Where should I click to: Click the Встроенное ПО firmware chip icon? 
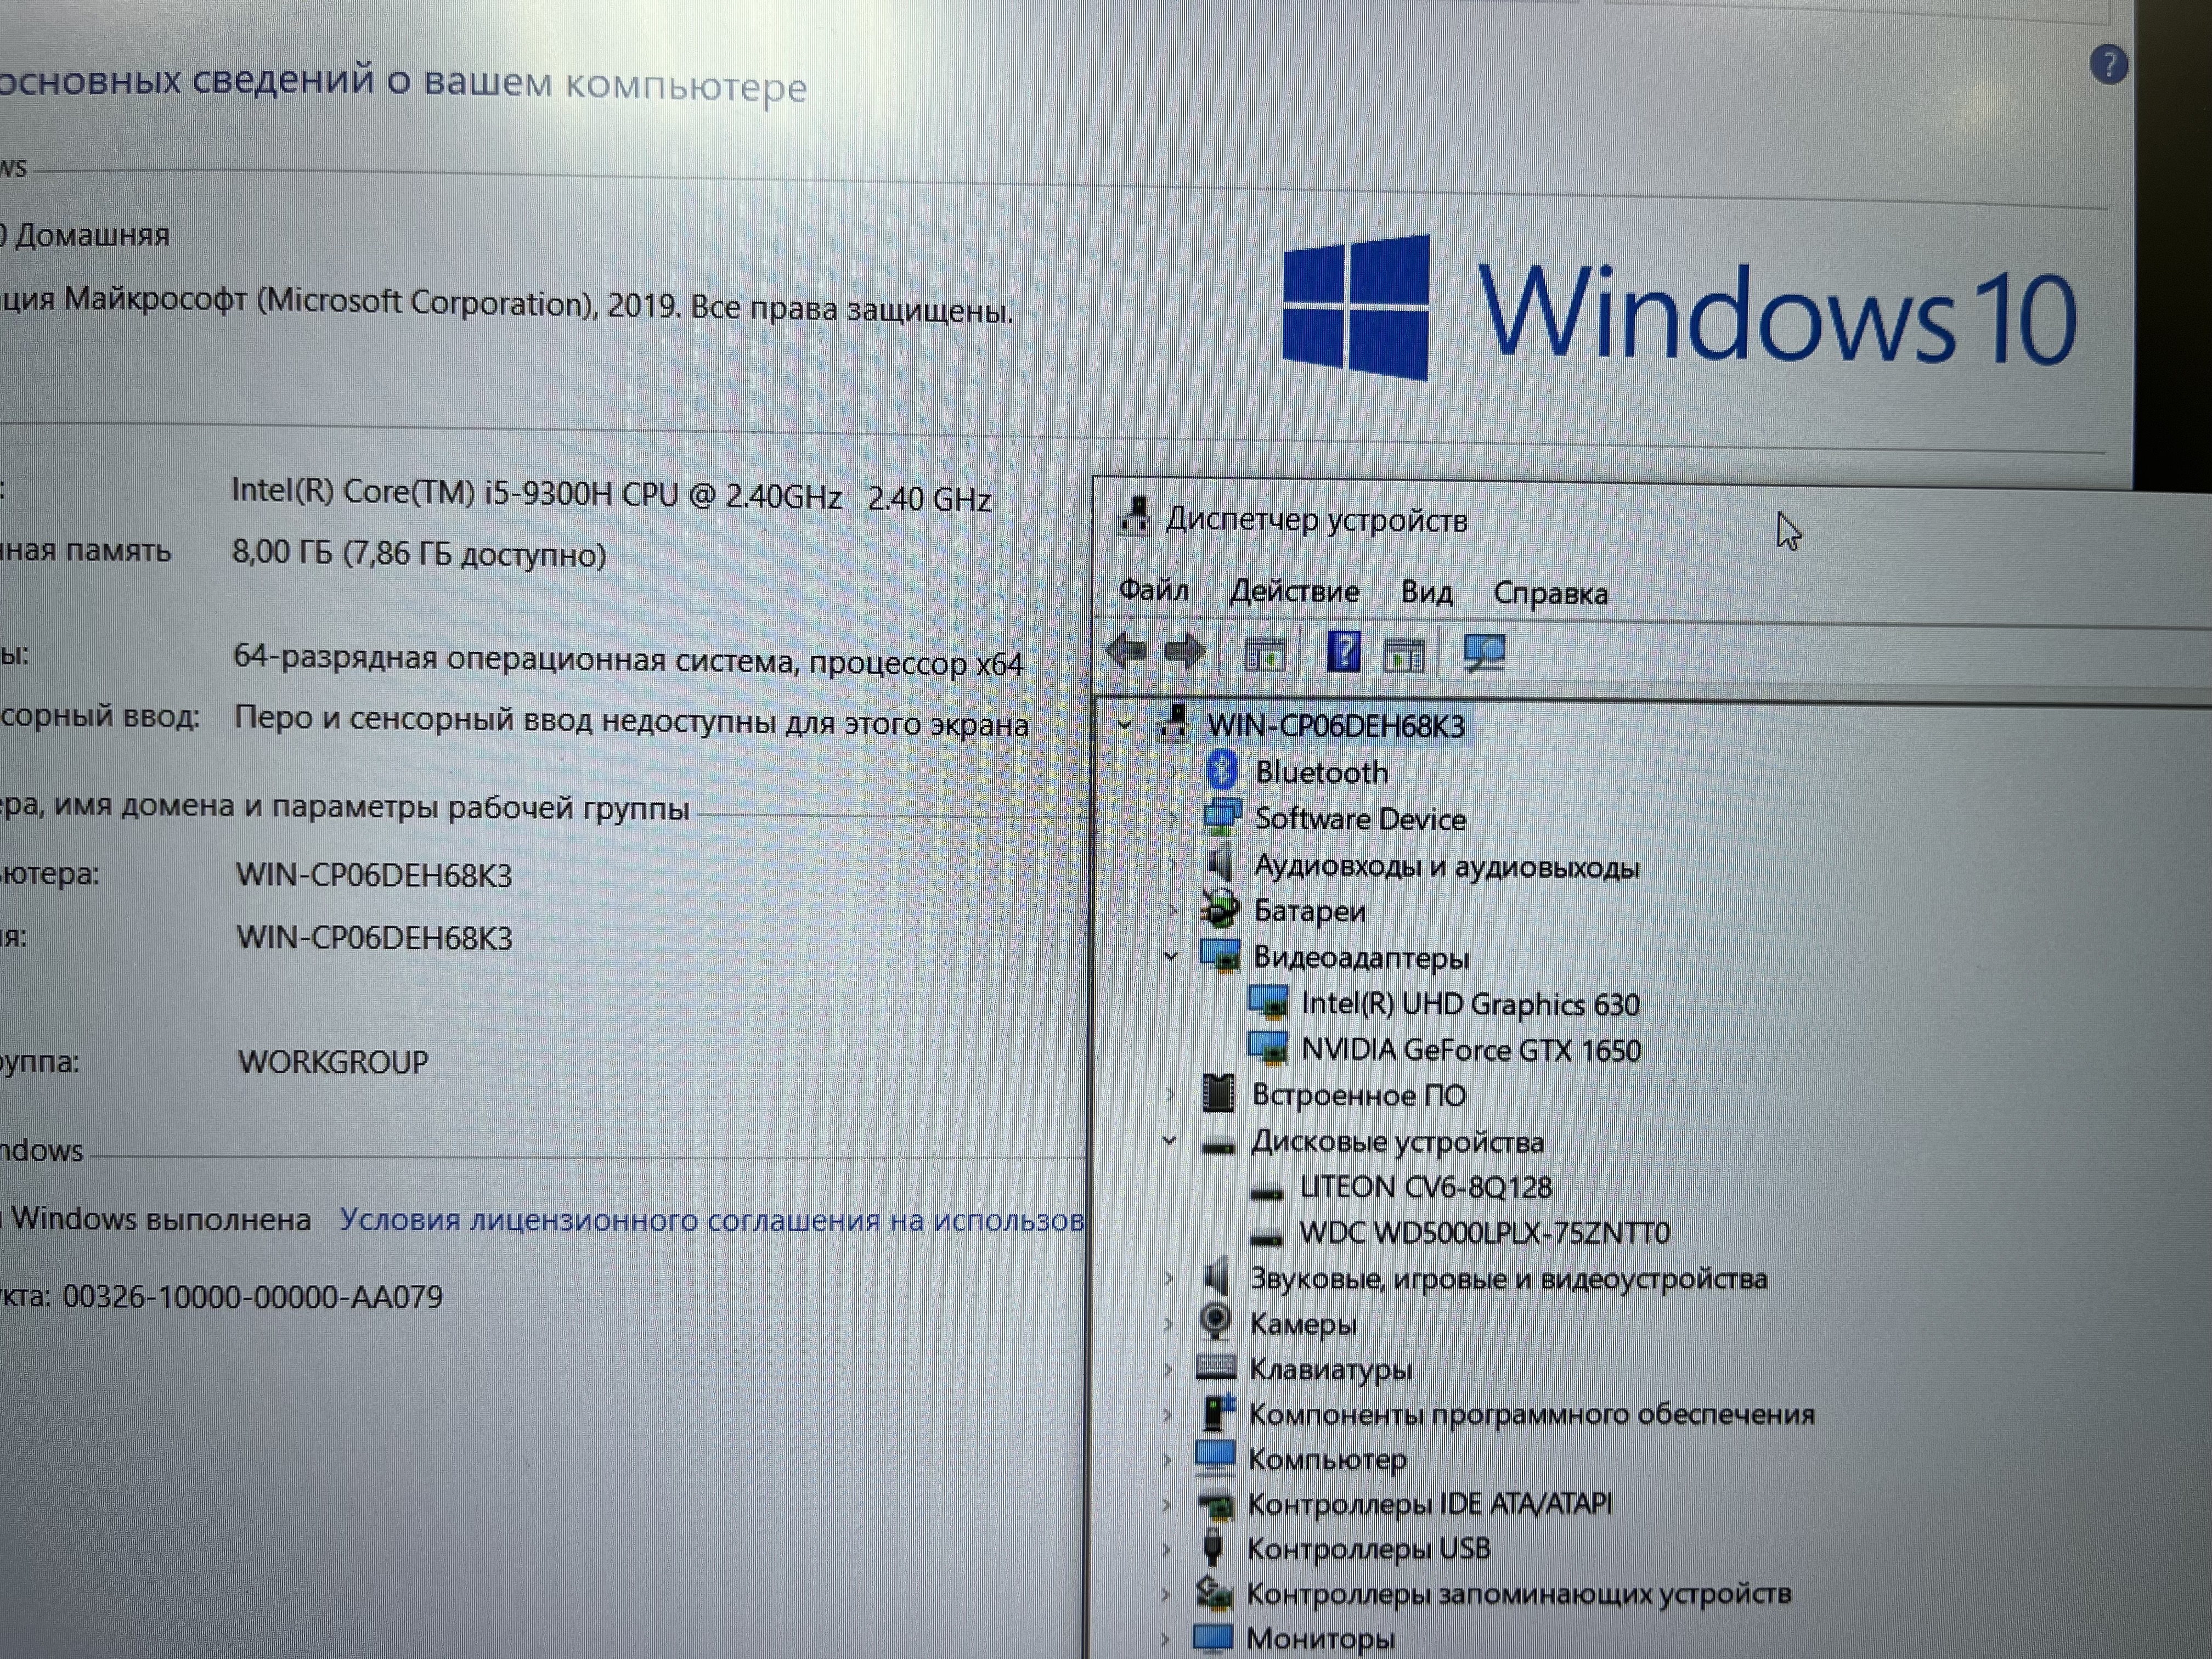[1218, 1093]
